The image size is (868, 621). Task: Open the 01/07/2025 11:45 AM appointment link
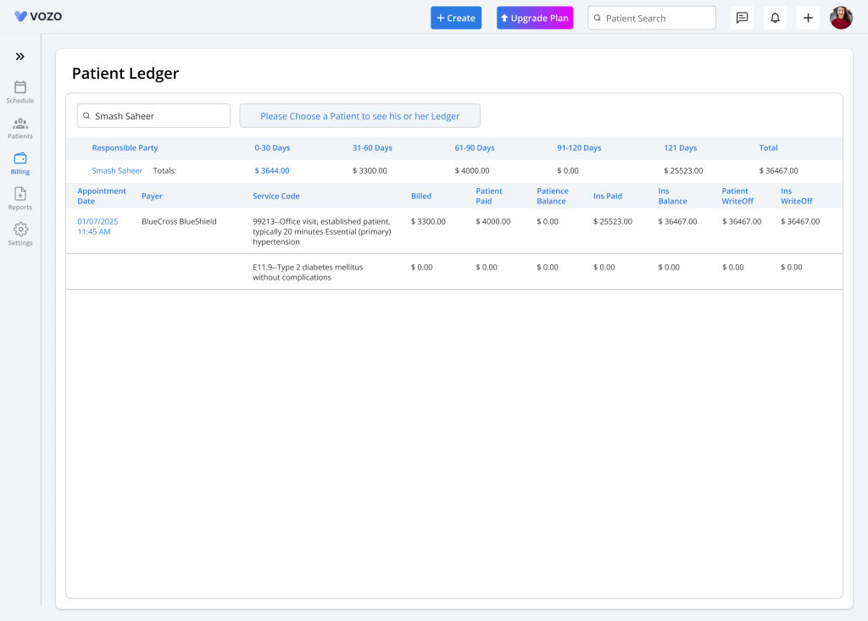97,226
